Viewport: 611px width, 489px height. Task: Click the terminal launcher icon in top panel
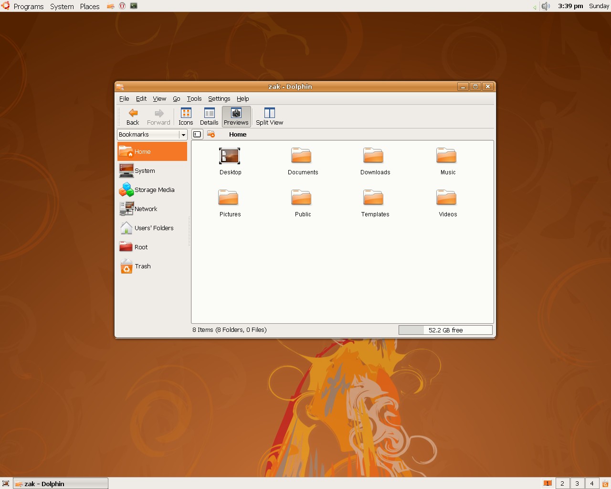(x=134, y=6)
